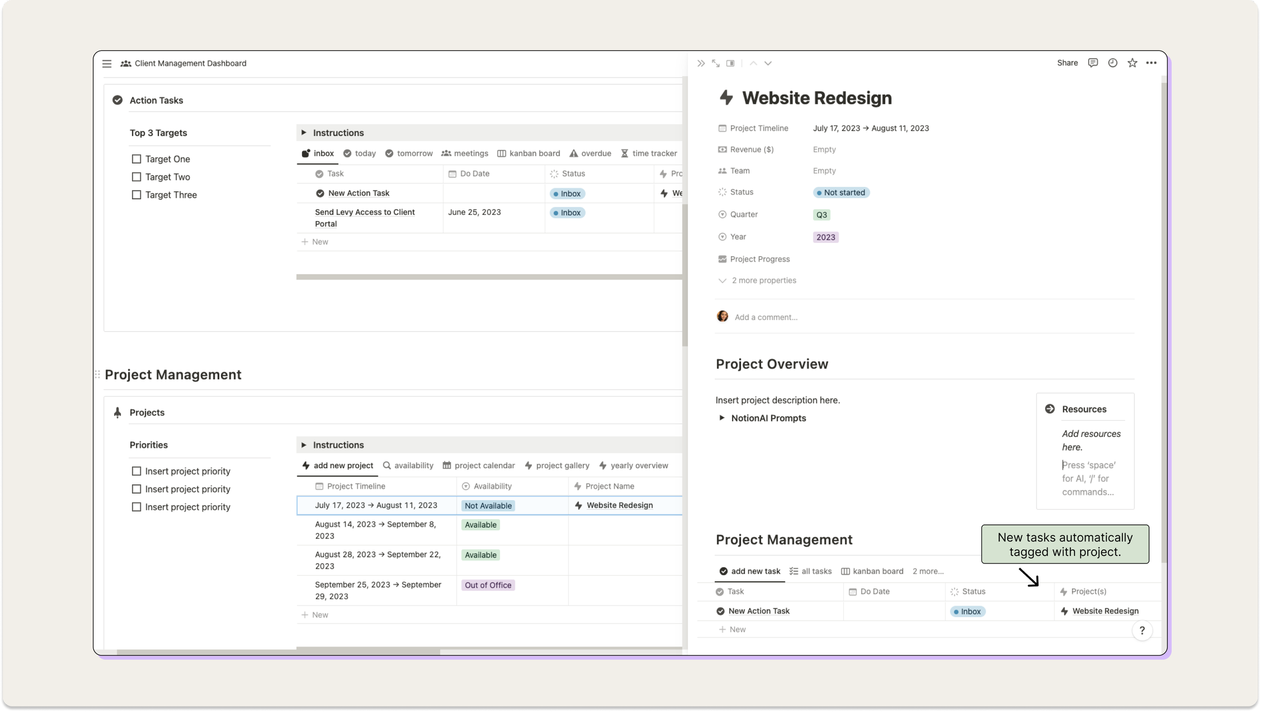
Task: Open the 2 more... views dropdown
Action: click(x=928, y=571)
